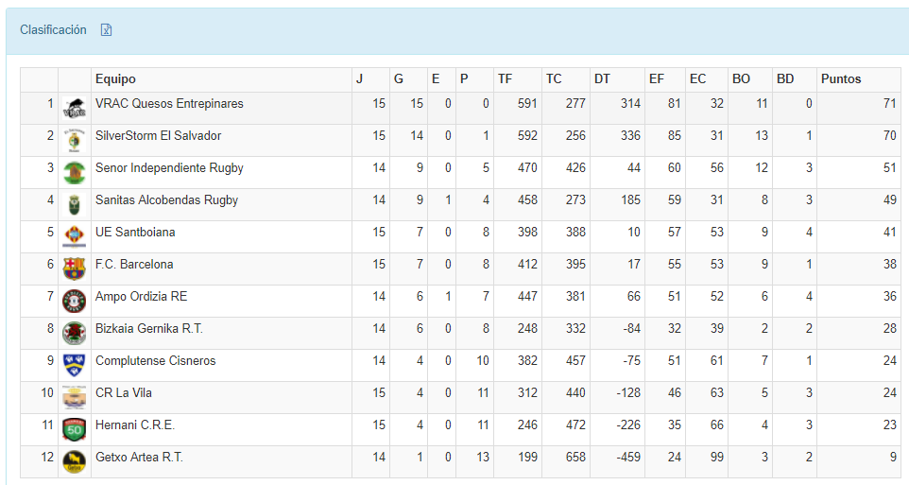Click the Senor Independiente Rugby logo
909x485 pixels.
[x=74, y=172]
